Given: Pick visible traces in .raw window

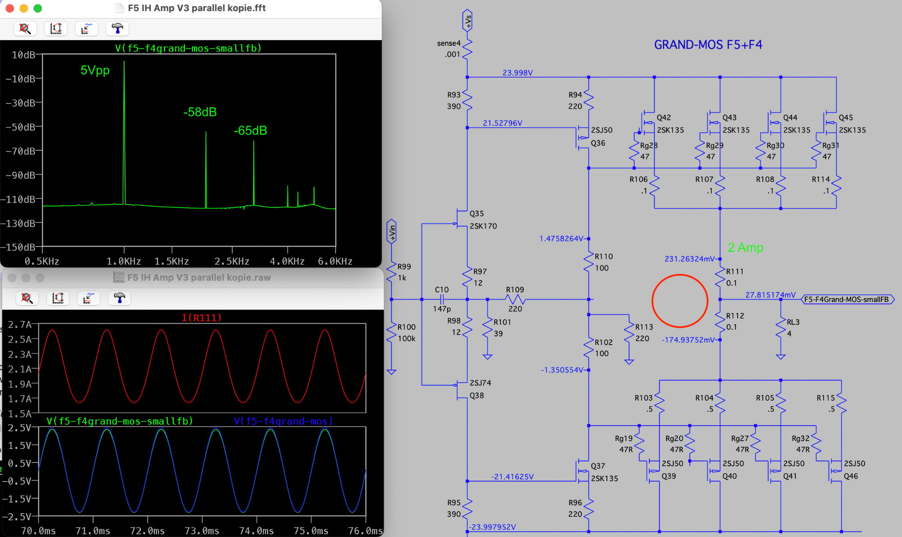Looking at the screenshot, I should (x=89, y=298).
